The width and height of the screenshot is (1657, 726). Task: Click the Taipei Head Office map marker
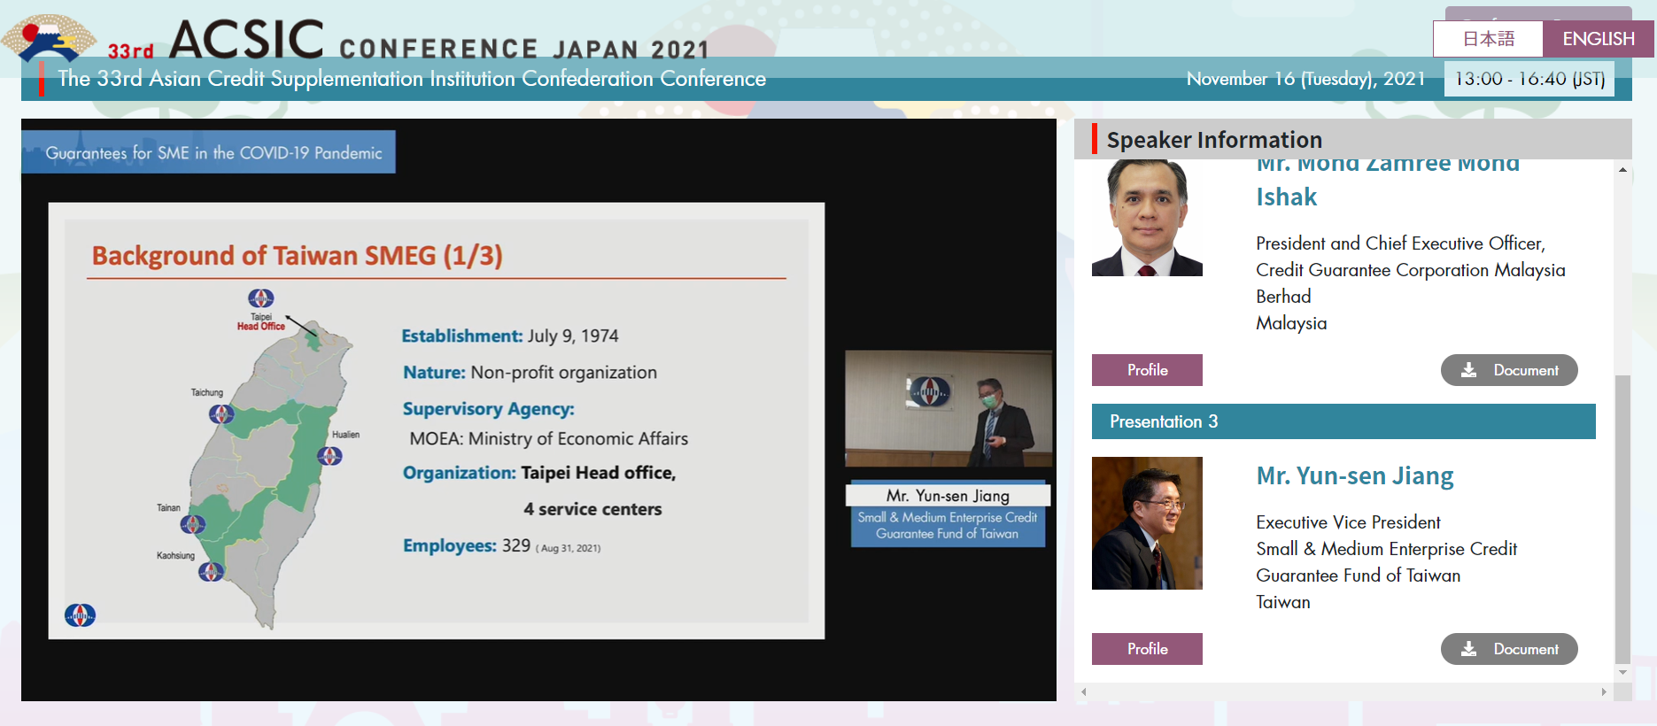[260, 298]
